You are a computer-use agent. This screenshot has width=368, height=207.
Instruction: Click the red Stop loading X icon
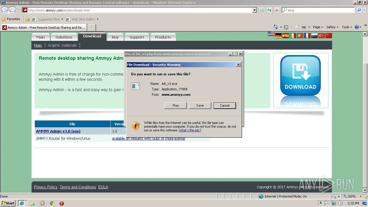pos(277,10)
